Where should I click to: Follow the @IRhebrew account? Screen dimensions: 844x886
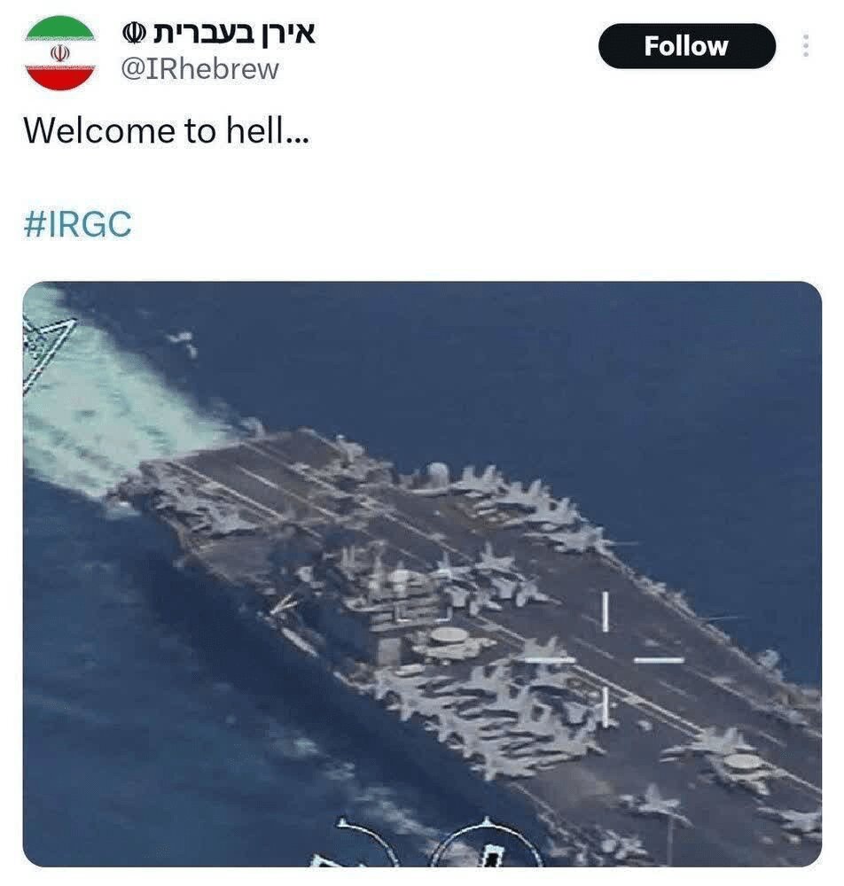(x=687, y=46)
